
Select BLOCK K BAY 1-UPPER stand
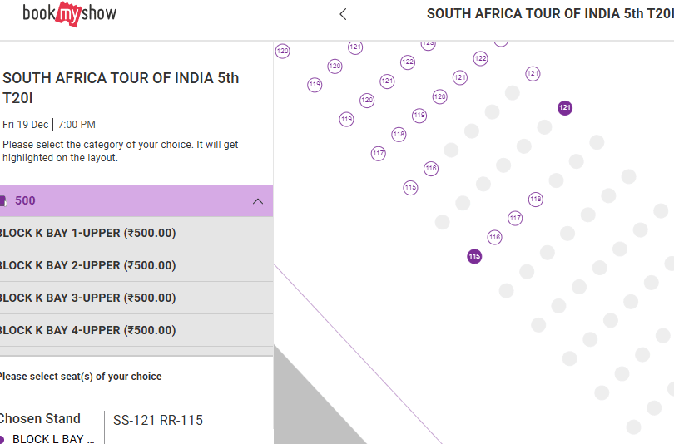coord(87,234)
